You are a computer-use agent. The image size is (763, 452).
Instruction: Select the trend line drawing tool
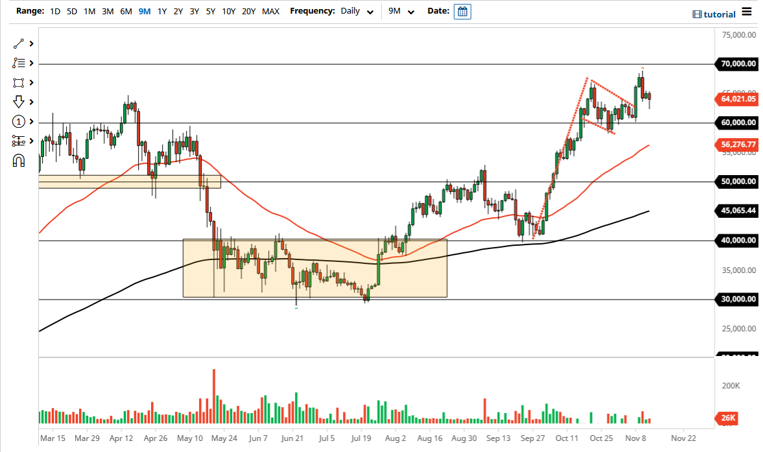coord(19,43)
